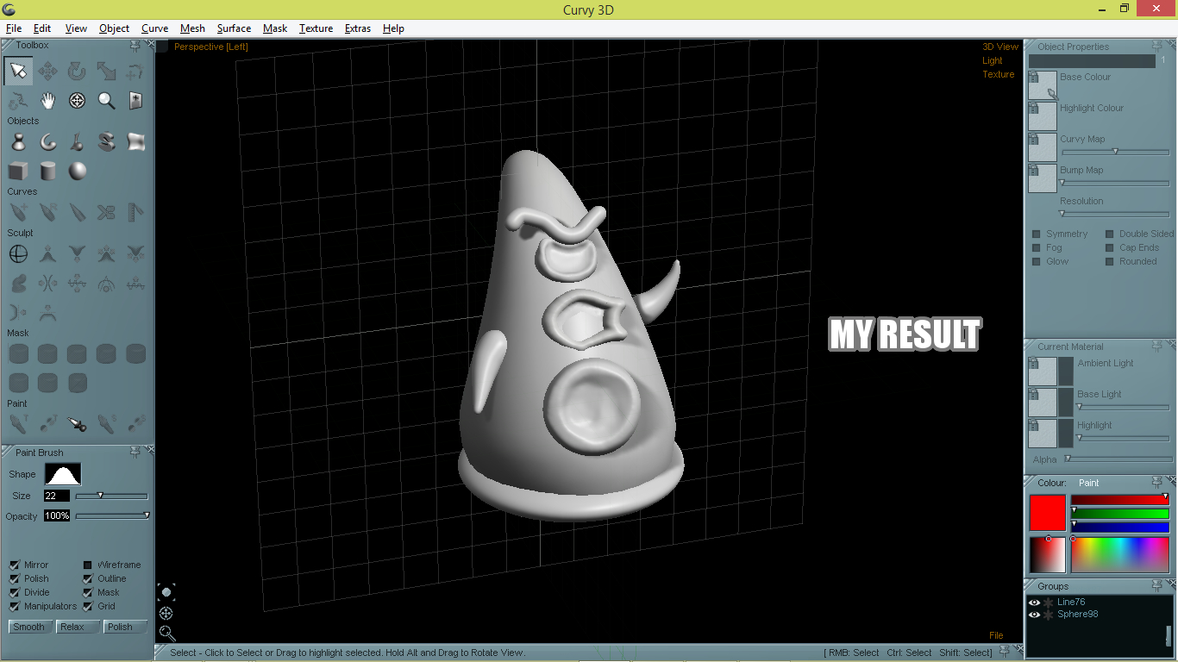Hide the Line76 group with its eye icon
Screen dimensions: 1178x662
[1034, 603]
